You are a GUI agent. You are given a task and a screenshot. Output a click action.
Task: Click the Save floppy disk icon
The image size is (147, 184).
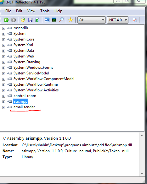(30, 20)
